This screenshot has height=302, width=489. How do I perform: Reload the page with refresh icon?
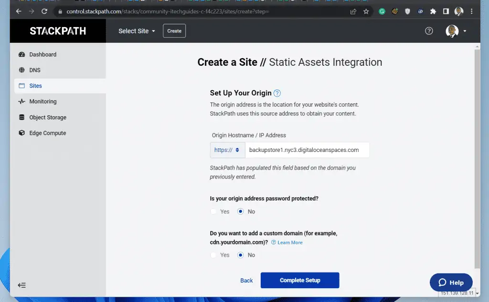[x=44, y=11]
